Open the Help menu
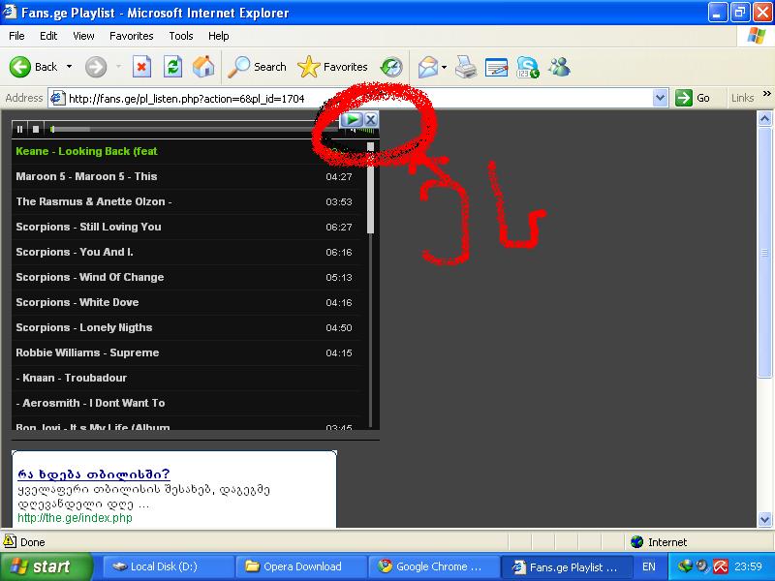Viewport: 775px width, 581px height. pos(219,36)
